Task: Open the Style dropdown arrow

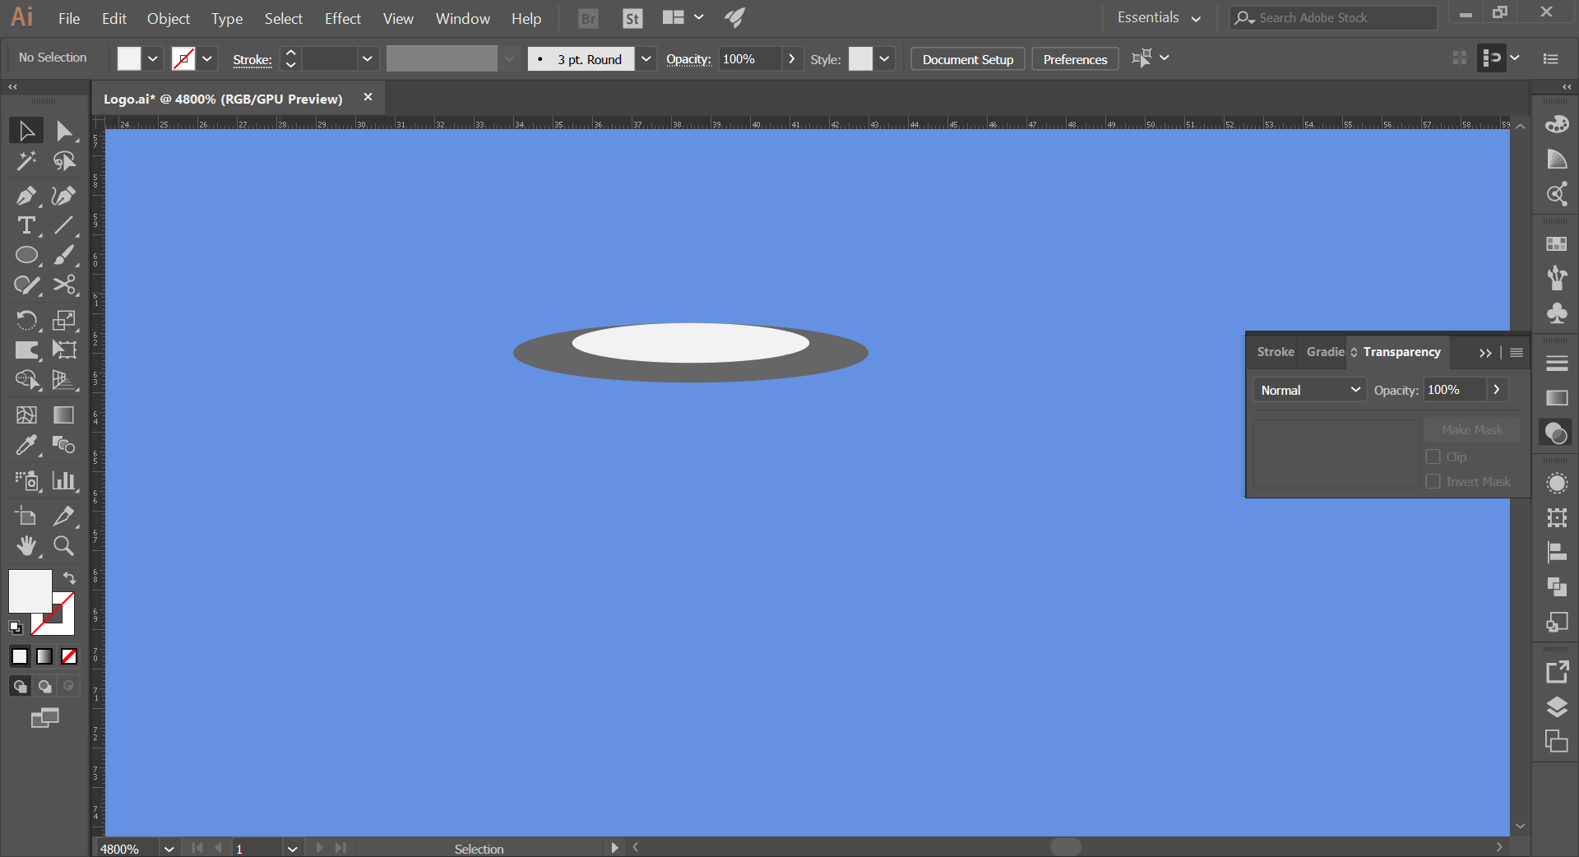Action: click(x=884, y=58)
